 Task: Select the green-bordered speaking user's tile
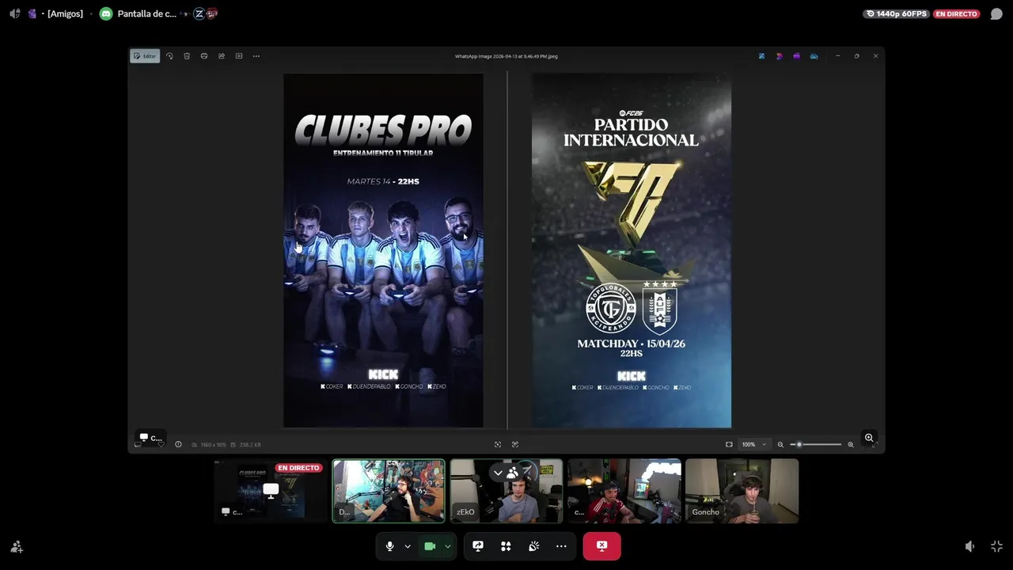(389, 491)
